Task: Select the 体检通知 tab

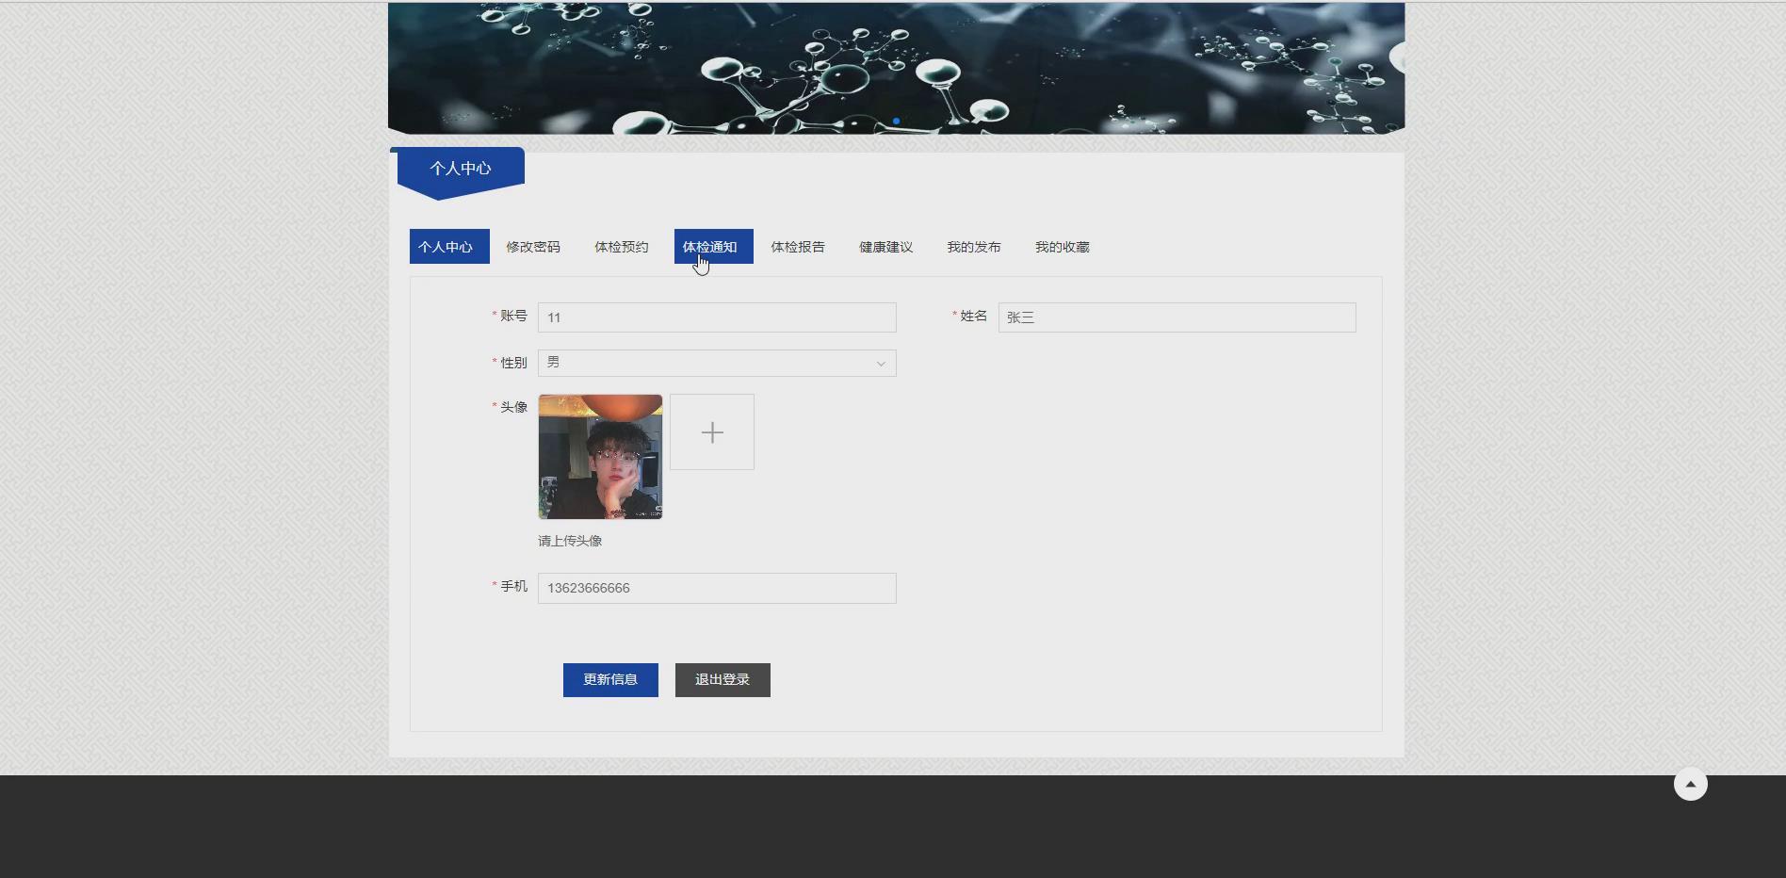Action: click(x=712, y=246)
